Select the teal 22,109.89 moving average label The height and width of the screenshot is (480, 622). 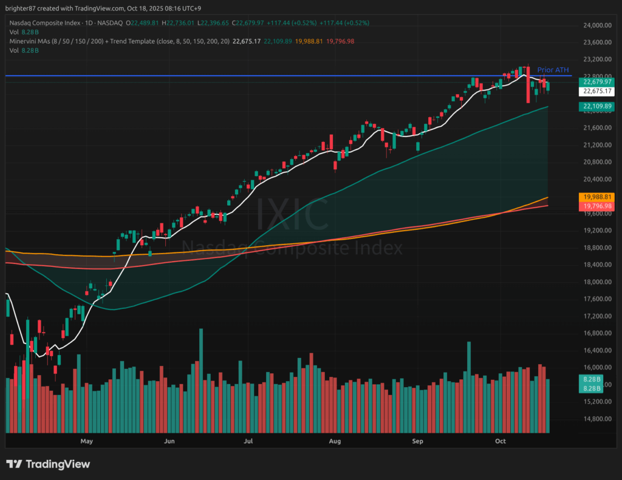point(596,106)
